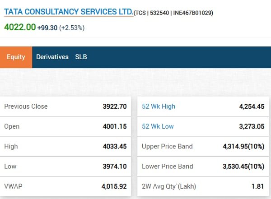Open the SLB tab
Screen dimensions: 271x199
(81, 57)
